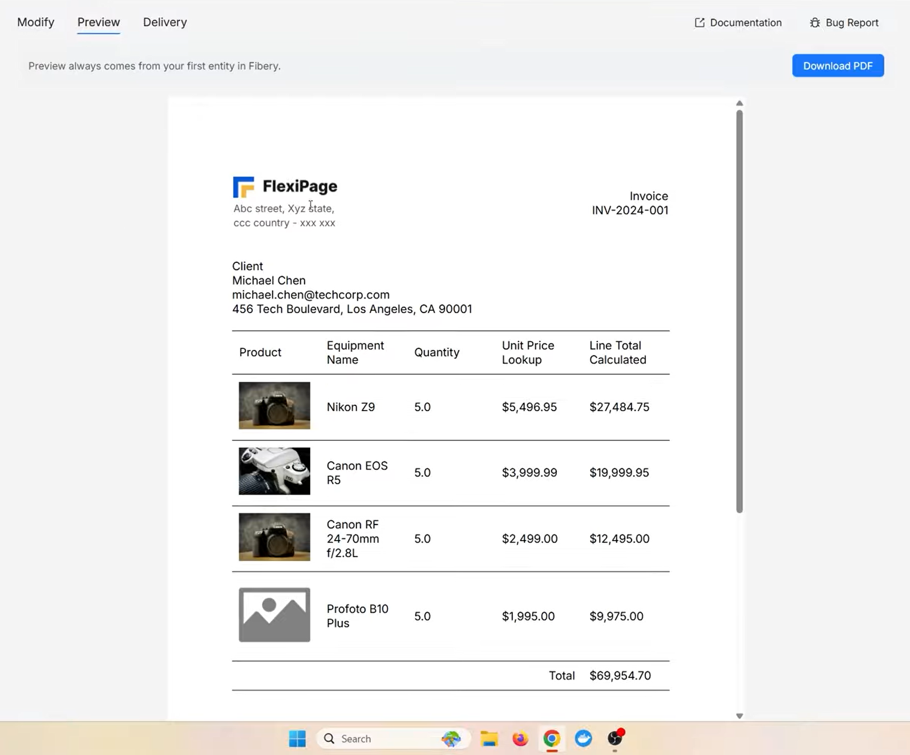Click the preview scrollbar up arrow
The height and width of the screenshot is (755, 910).
[739, 103]
